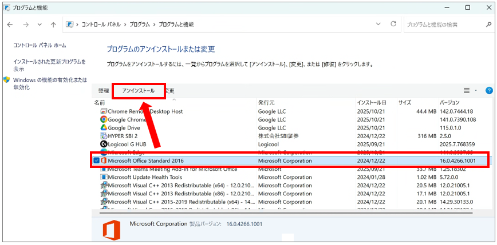
Task: Click the Microsoft Update Health Tools icon
Action: (x=104, y=177)
